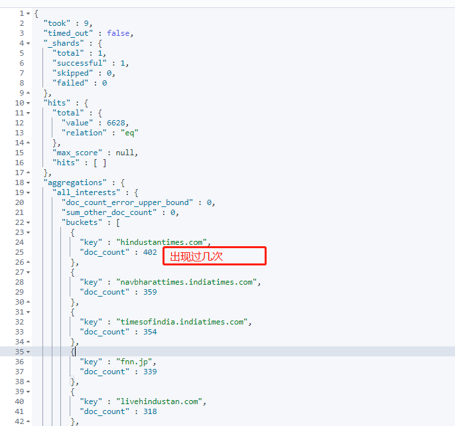
Task: Collapse the fnn.jp bucket on line 35
Action: pos(28,352)
